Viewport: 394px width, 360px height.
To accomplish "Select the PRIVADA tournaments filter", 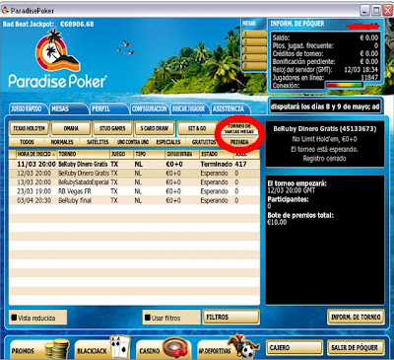I will click(239, 142).
